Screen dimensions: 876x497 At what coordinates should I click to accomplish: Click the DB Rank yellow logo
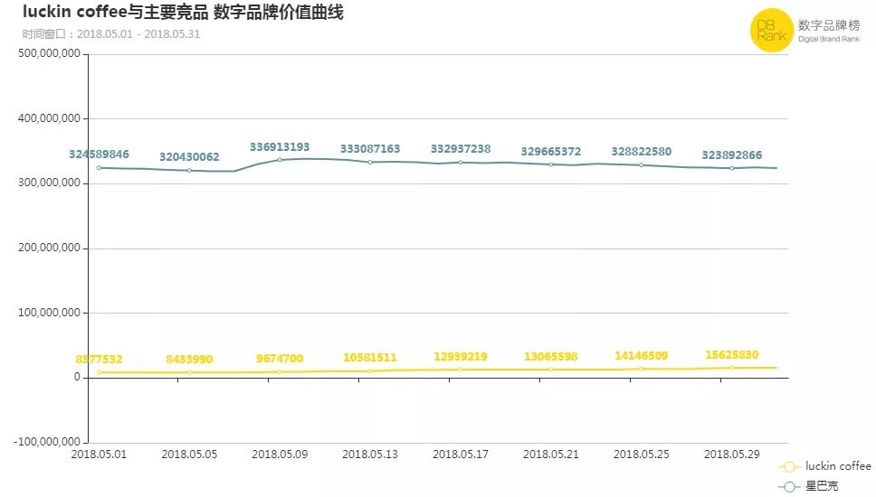[772, 30]
